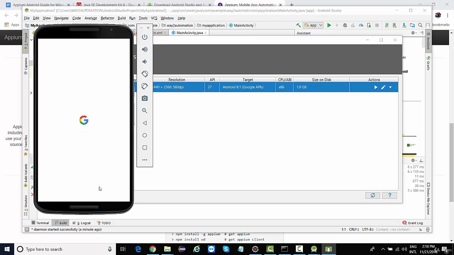Open the Logcat tool window

pos(82,223)
